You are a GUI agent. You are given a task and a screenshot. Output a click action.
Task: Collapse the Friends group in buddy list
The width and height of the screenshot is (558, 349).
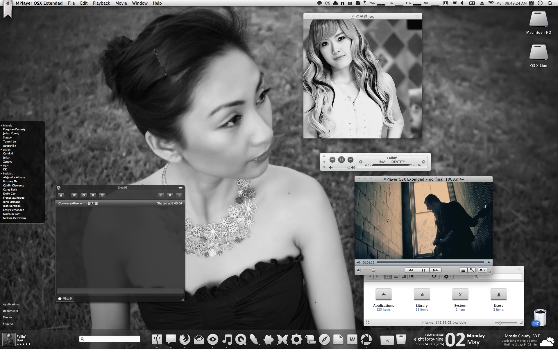coord(1,125)
